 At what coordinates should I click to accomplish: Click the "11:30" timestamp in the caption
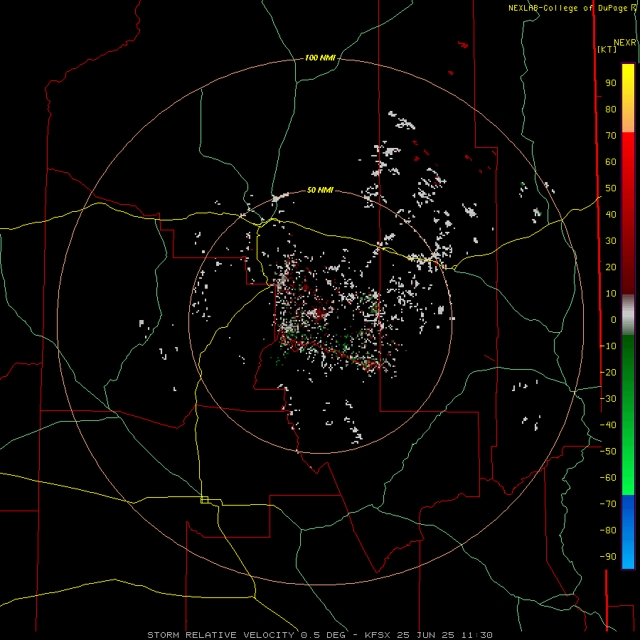click(x=477, y=635)
